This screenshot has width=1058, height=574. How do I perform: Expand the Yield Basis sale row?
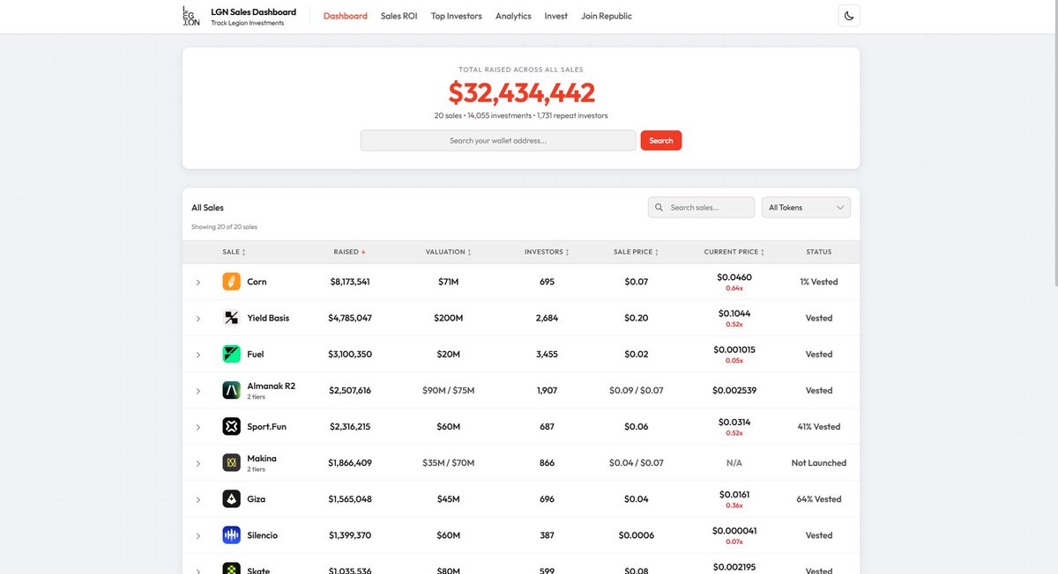click(x=197, y=319)
